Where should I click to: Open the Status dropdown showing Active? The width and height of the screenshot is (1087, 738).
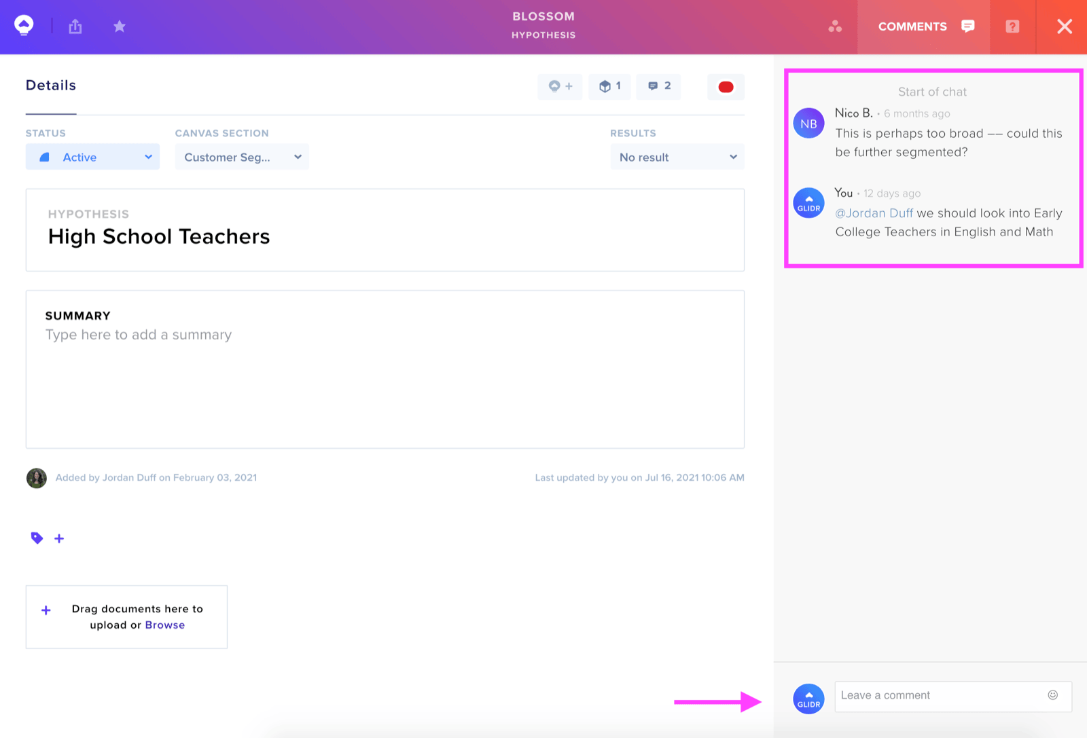[92, 157]
